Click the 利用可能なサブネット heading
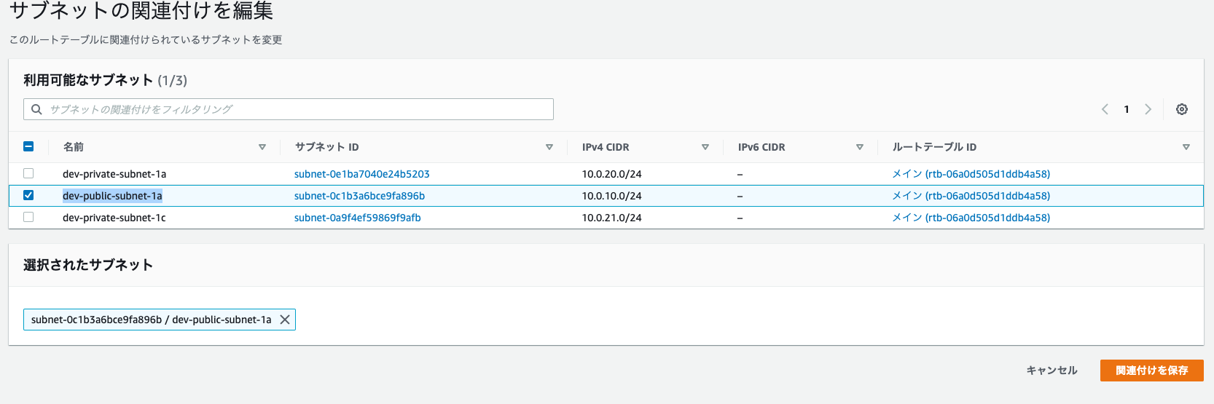 [88, 80]
